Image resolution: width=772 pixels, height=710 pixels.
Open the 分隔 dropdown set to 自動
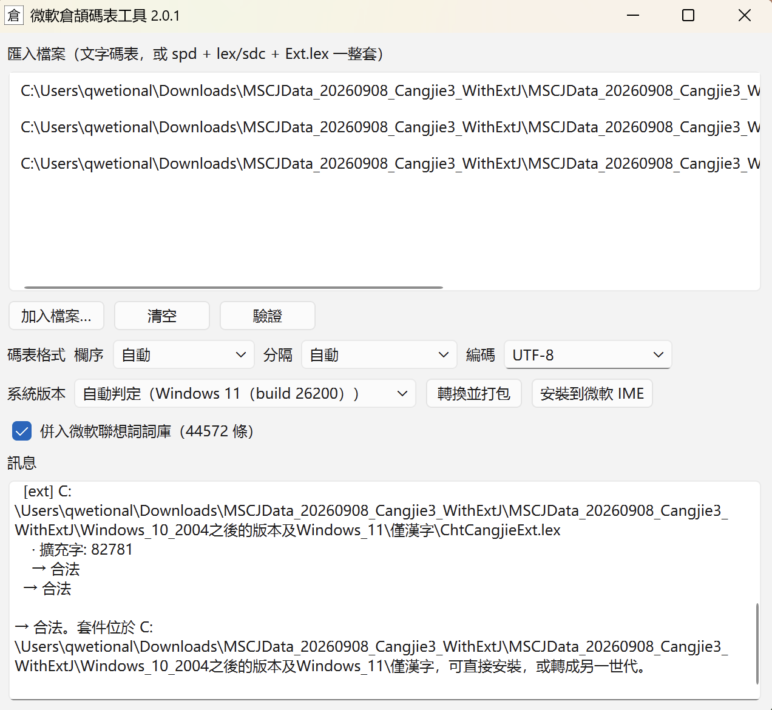[379, 354]
